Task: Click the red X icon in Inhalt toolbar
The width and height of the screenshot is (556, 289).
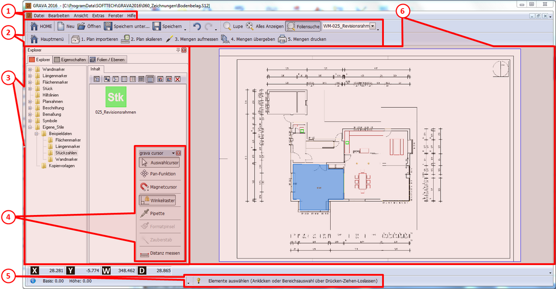Action: (x=178, y=79)
